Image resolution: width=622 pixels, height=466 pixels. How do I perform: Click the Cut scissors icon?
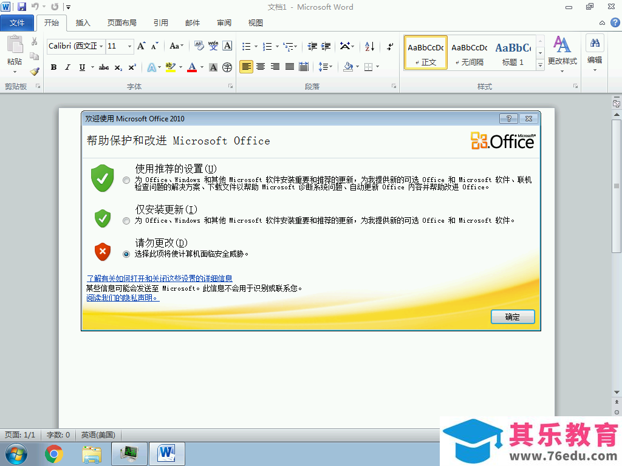(35, 41)
